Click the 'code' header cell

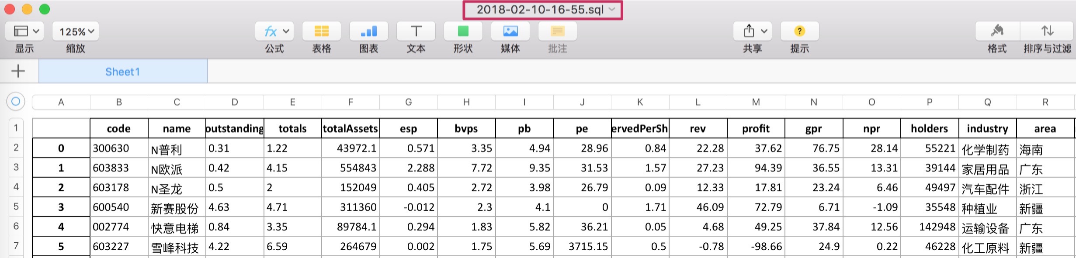(x=119, y=128)
